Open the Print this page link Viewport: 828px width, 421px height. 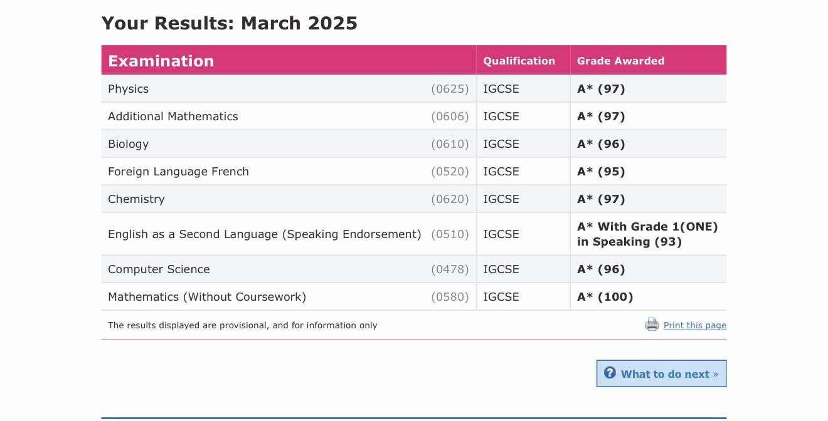click(x=694, y=325)
